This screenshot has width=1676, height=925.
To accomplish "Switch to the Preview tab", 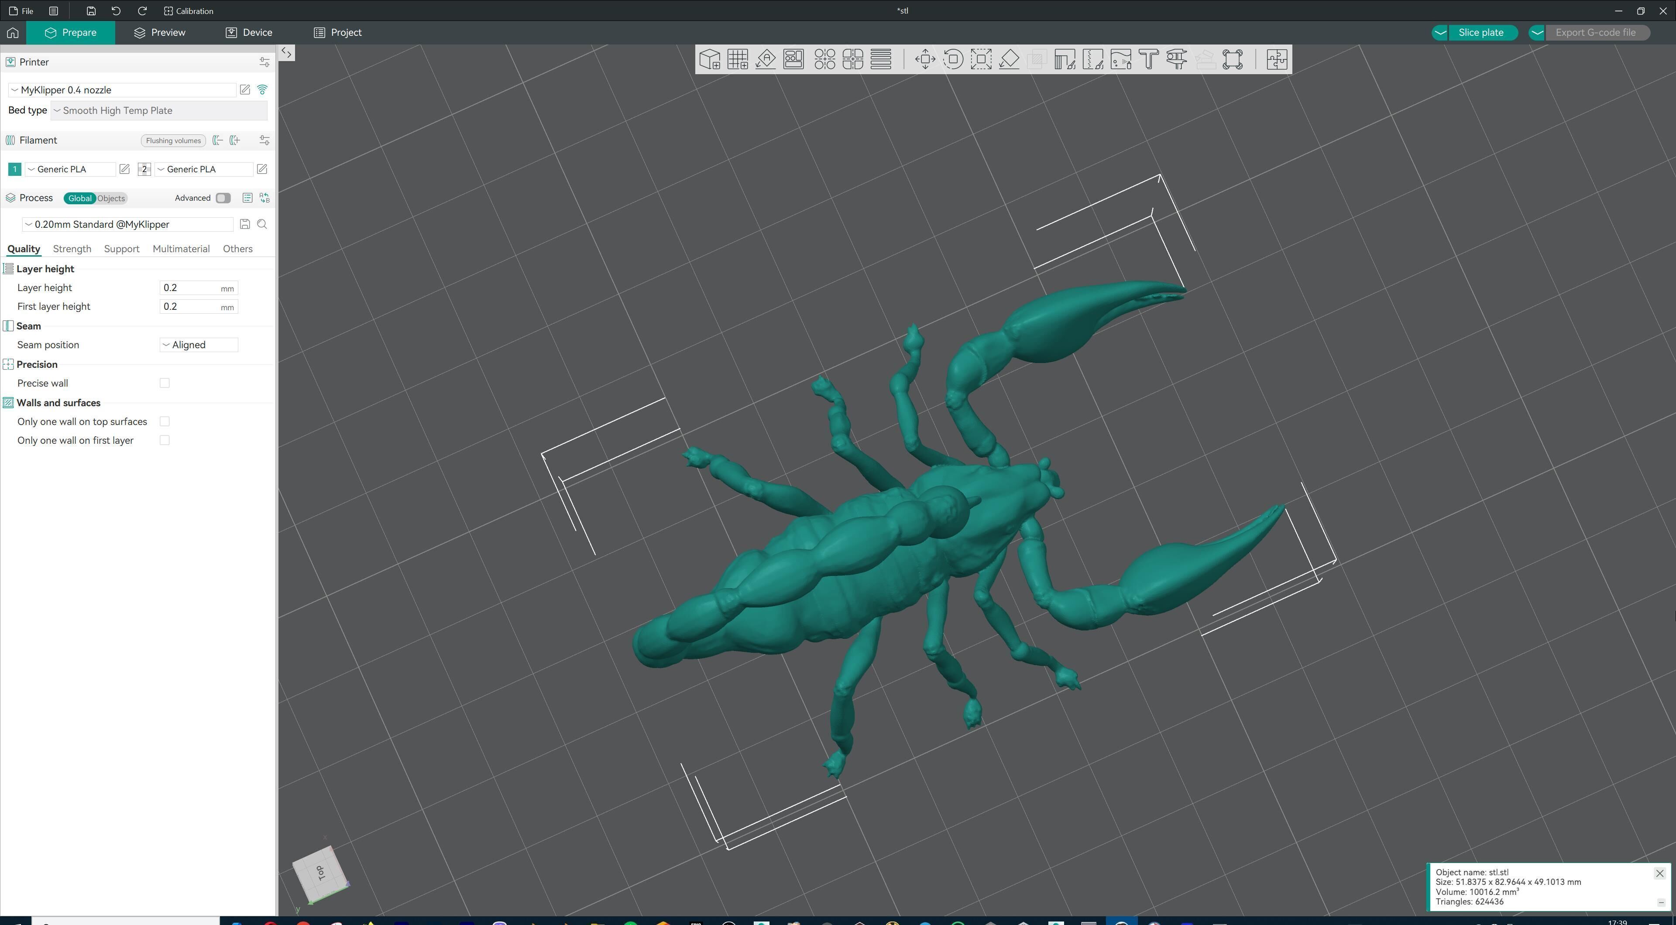I will (x=159, y=33).
